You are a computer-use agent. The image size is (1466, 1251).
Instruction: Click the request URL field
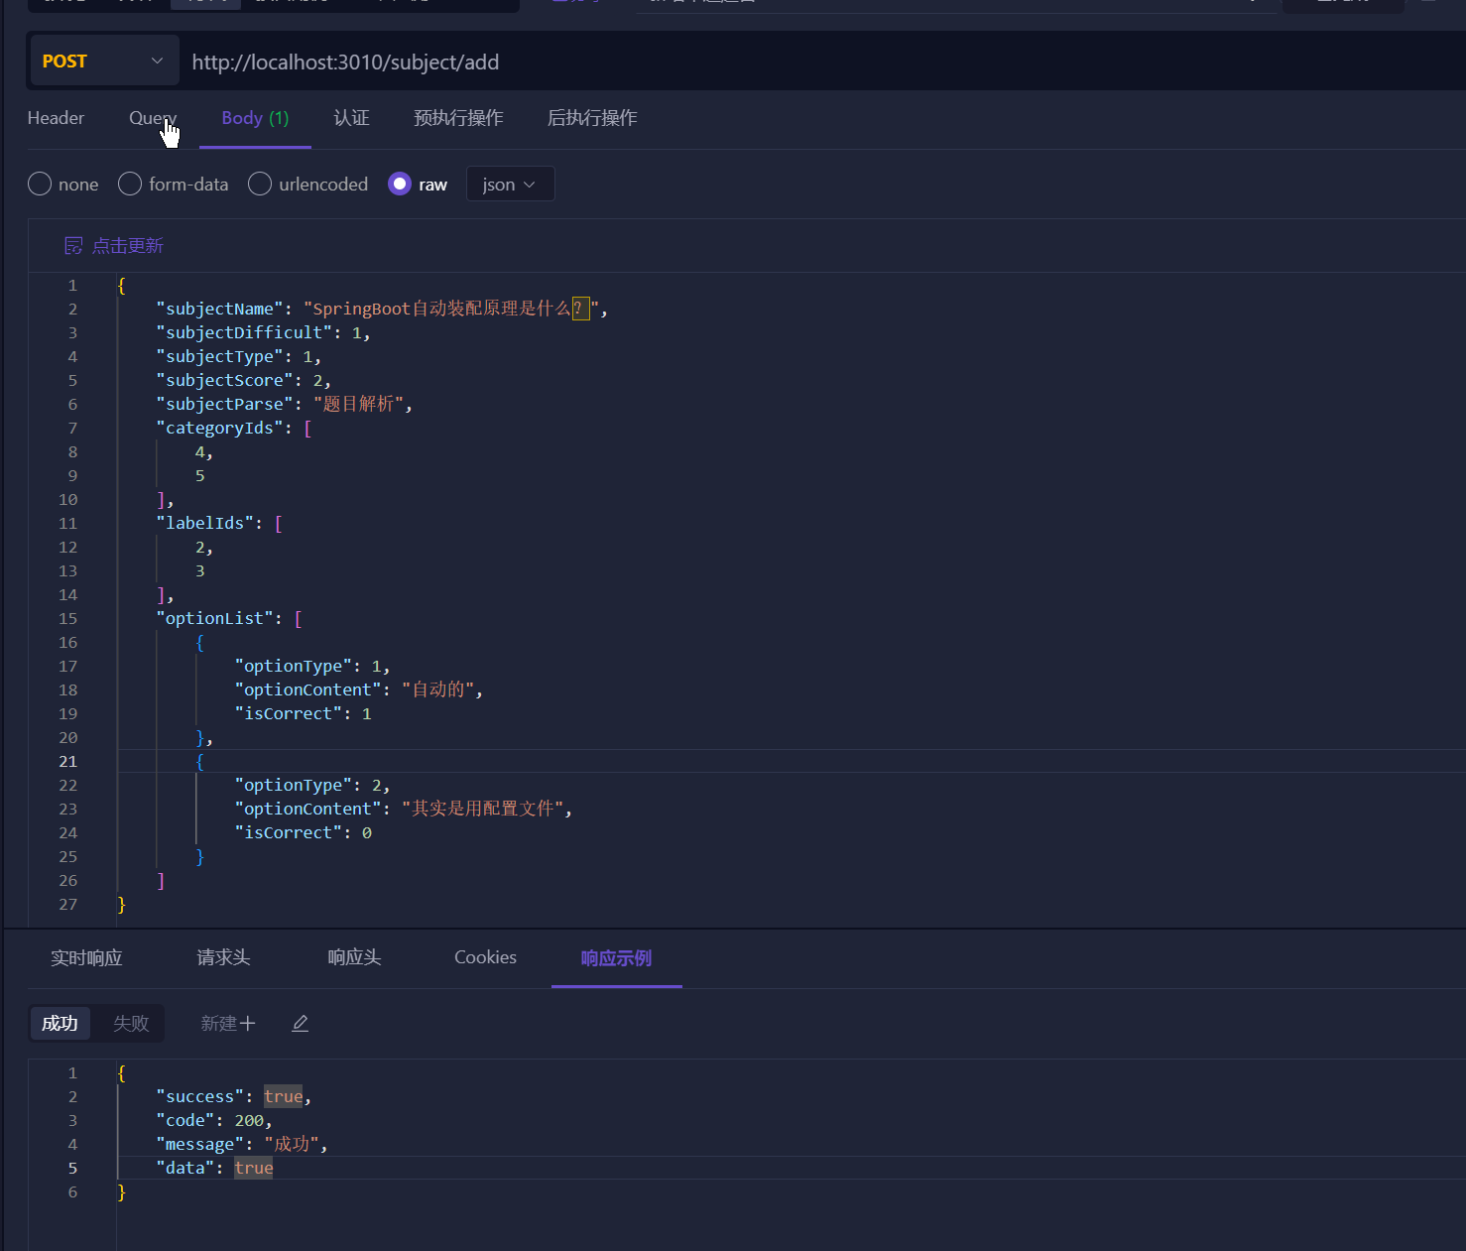[823, 62]
